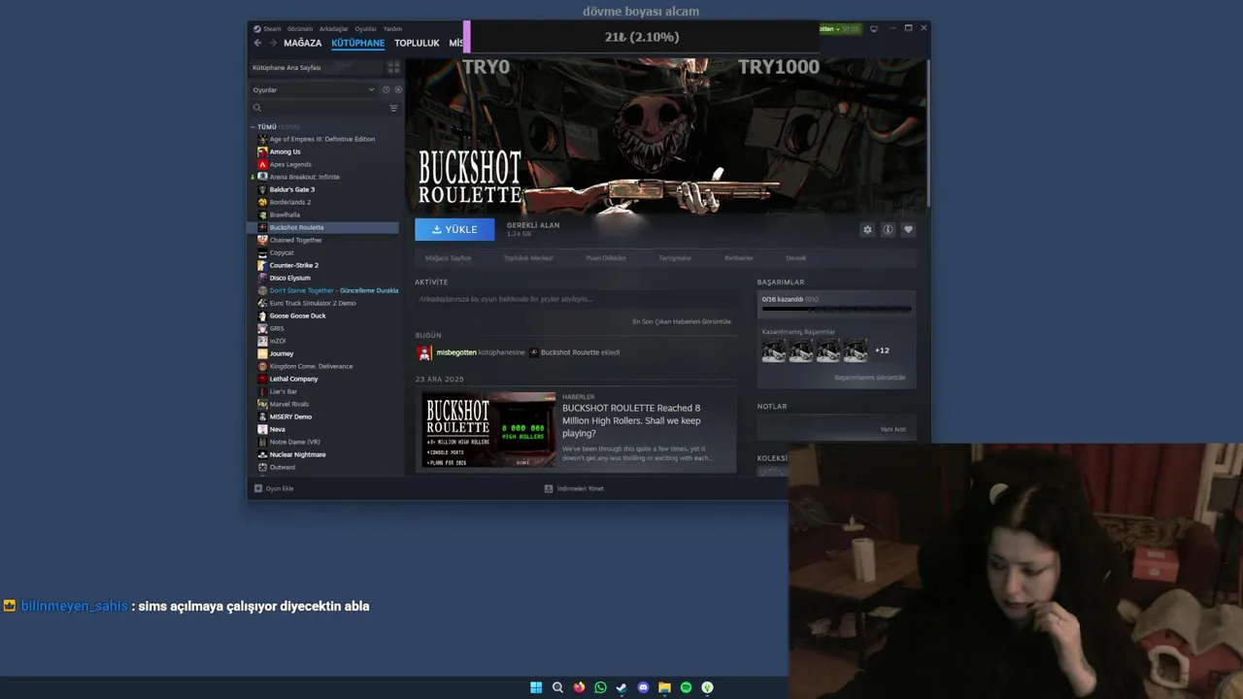This screenshot has height=699, width=1243.
Task: Click the activity comment text box
Action: [574, 299]
